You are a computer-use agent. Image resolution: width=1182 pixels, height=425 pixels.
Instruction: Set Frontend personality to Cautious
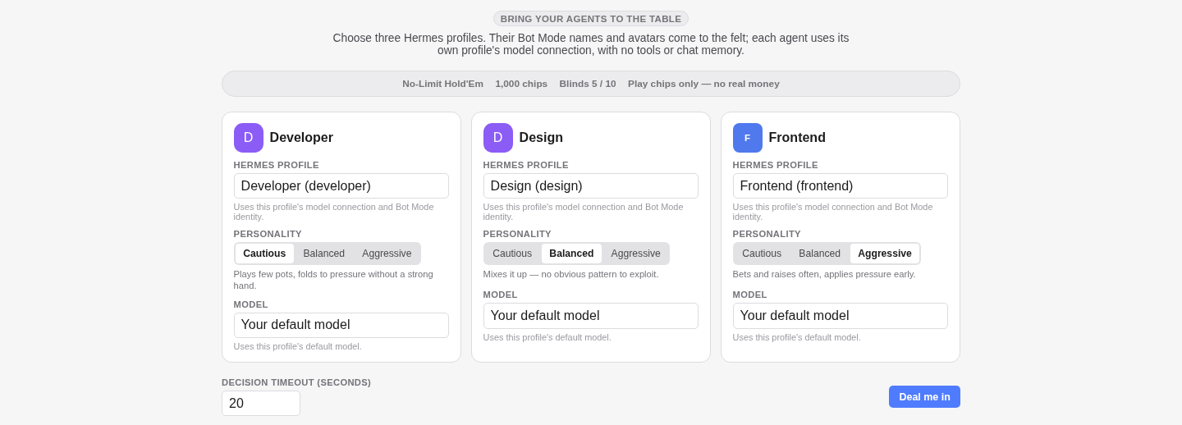point(762,254)
